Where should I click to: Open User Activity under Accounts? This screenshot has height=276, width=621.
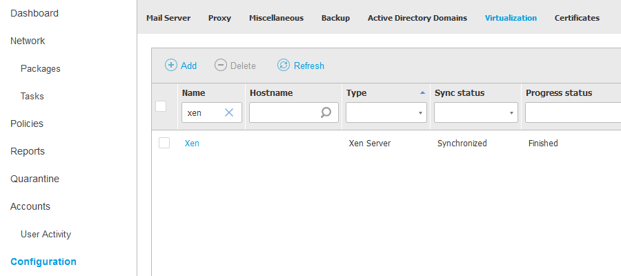tap(46, 234)
